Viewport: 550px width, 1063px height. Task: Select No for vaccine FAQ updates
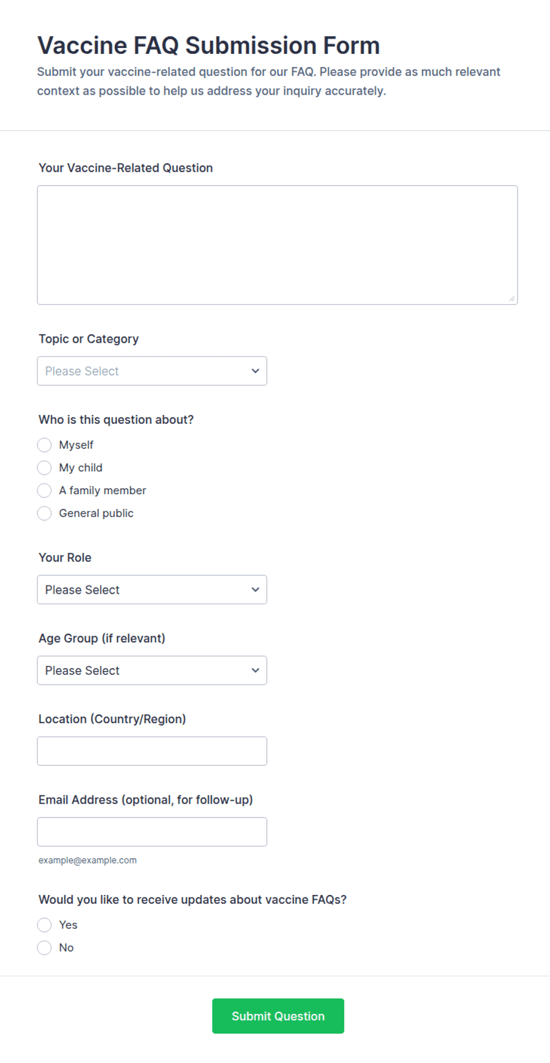click(44, 948)
